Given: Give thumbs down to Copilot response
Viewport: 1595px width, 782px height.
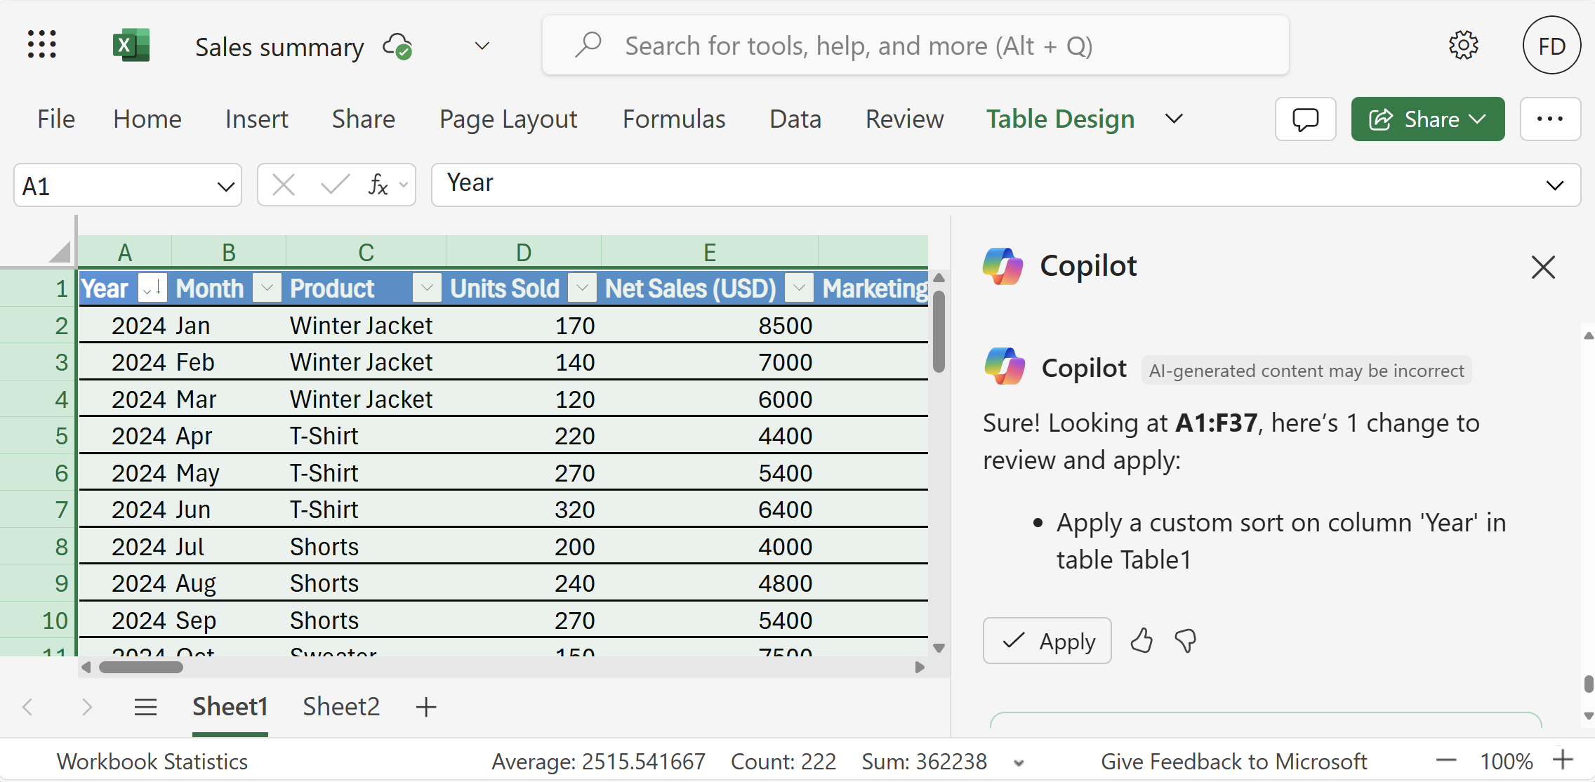Looking at the screenshot, I should pyautogui.click(x=1186, y=640).
